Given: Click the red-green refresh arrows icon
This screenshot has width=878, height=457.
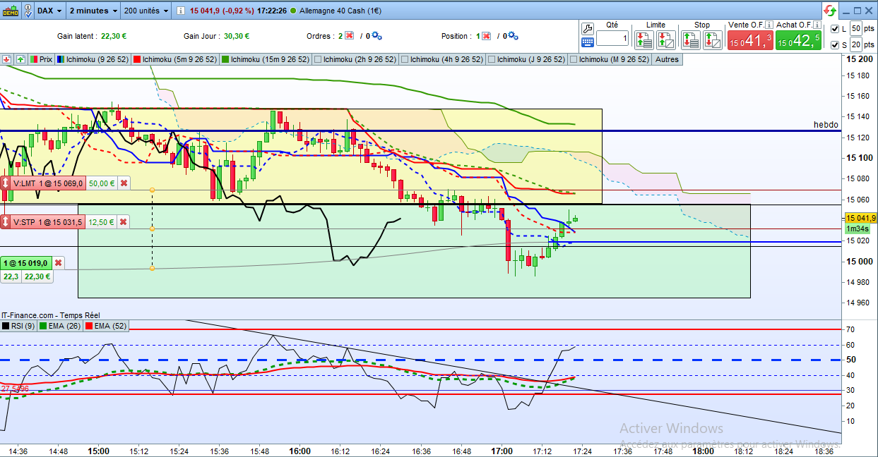Looking at the screenshot, I should [829, 11].
